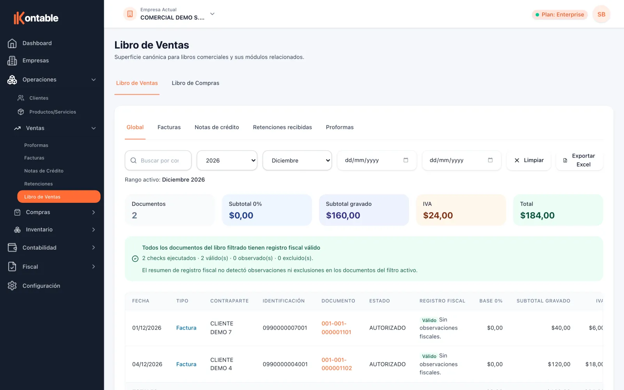624x390 pixels.
Task: Click the date cell 04/12/2026
Action: tap(147, 364)
